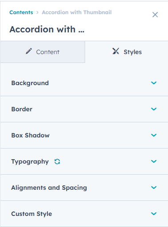Expand Typography section chevron
Viewport: 168px width, 227px height.
click(x=154, y=161)
